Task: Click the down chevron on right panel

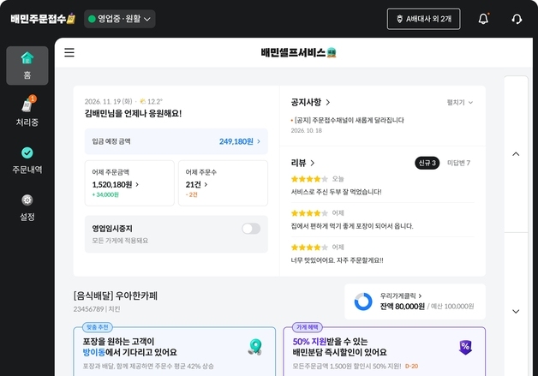Action: [516, 311]
